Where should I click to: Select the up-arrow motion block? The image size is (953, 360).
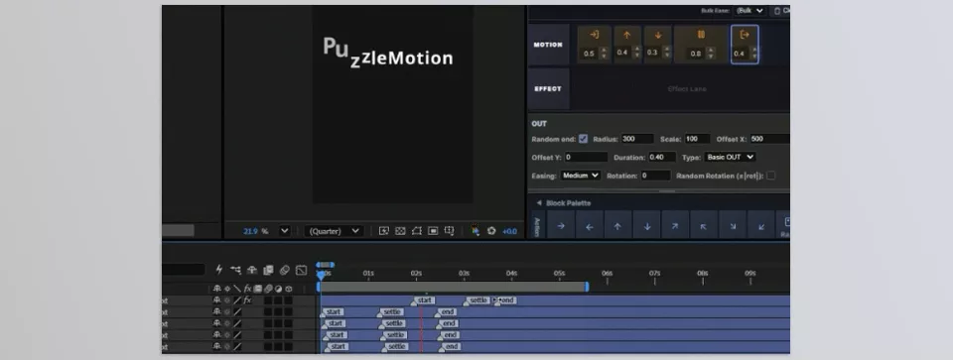(x=626, y=45)
